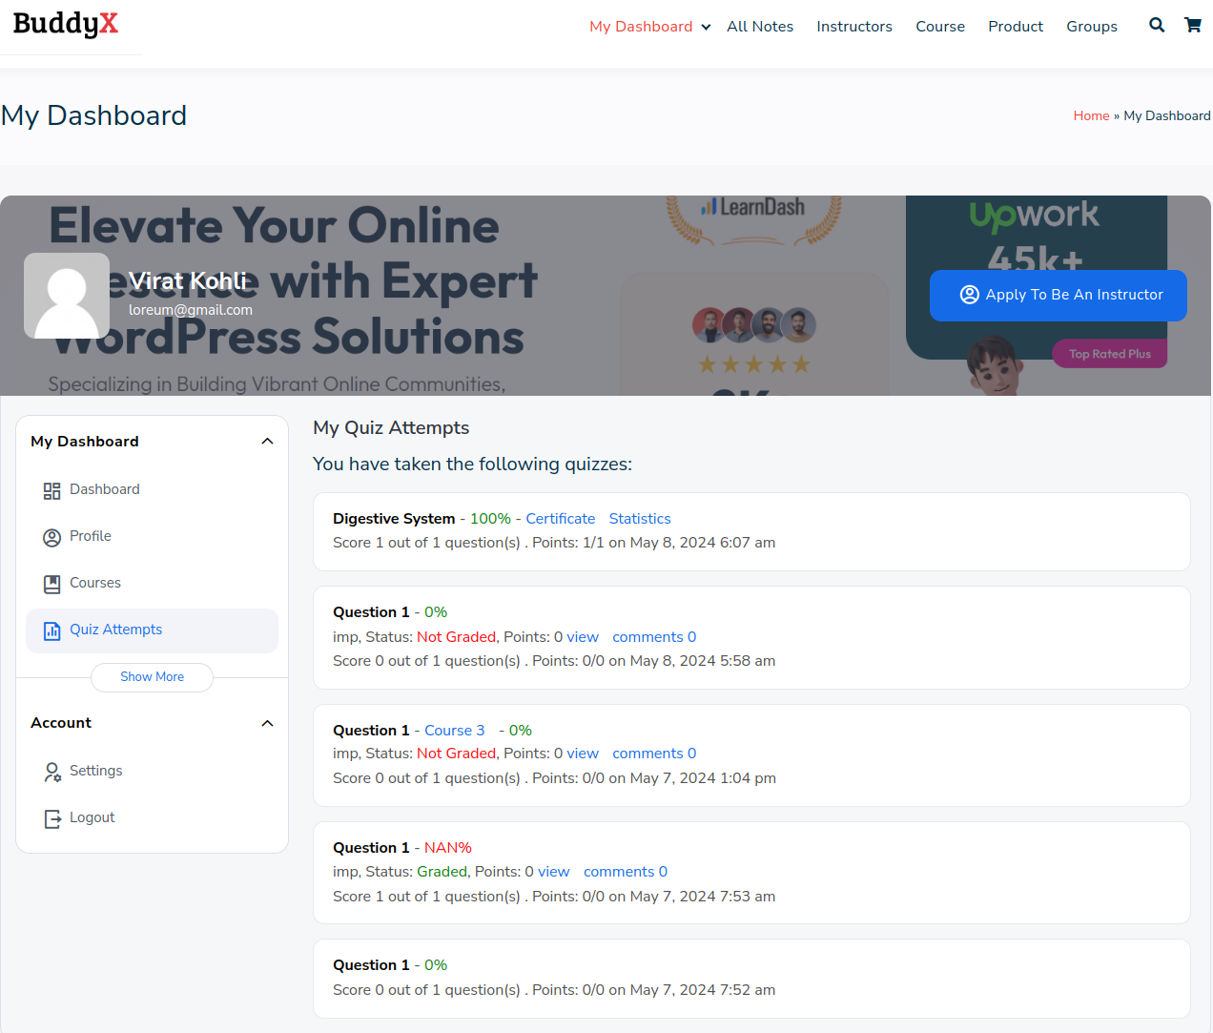Click the Settings user-gear icon
This screenshot has width=1213, height=1033.
51,772
